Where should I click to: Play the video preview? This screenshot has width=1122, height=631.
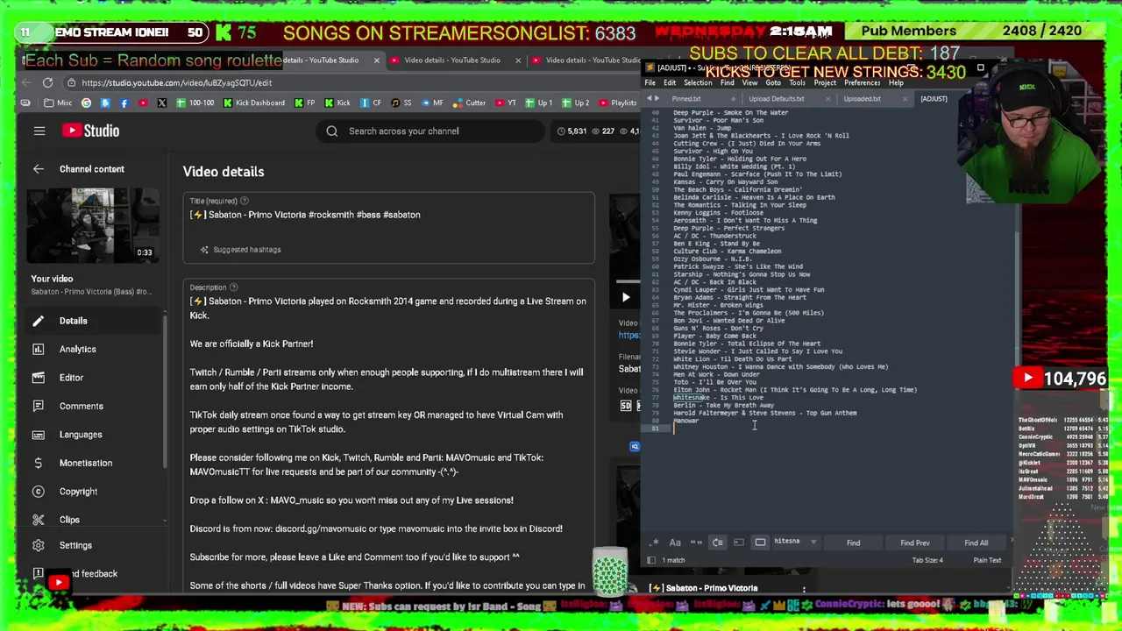pyautogui.click(x=625, y=298)
